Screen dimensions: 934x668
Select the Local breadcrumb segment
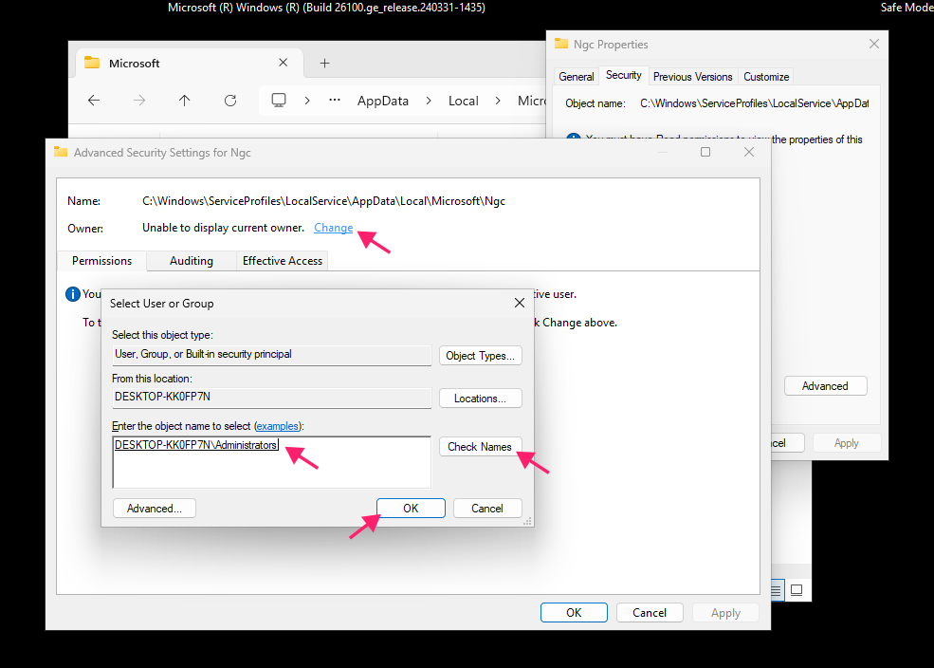click(x=464, y=101)
